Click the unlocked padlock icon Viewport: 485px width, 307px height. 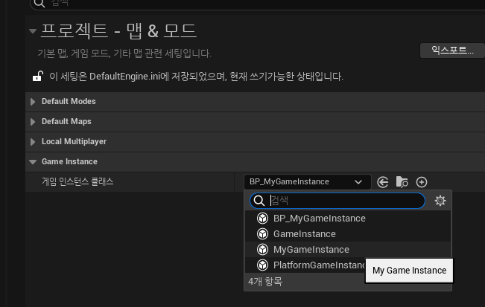[x=38, y=77]
